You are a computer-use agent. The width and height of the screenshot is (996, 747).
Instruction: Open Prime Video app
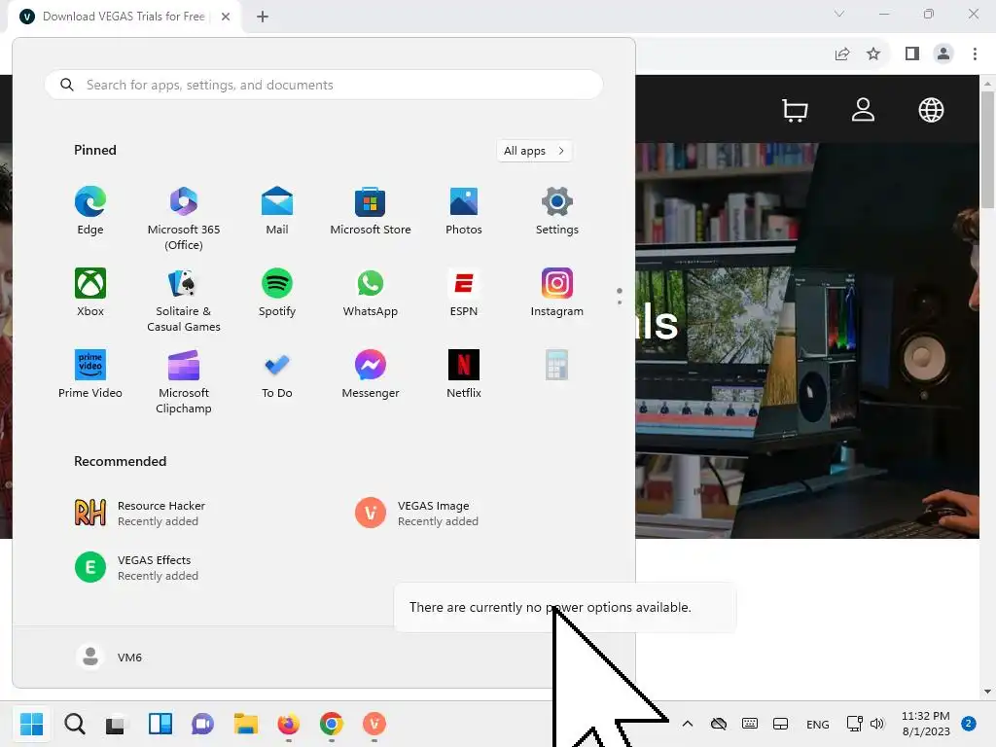point(90,374)
